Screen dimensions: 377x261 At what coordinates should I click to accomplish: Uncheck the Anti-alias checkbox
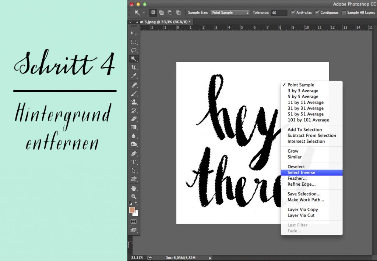[x=293, y=12]
